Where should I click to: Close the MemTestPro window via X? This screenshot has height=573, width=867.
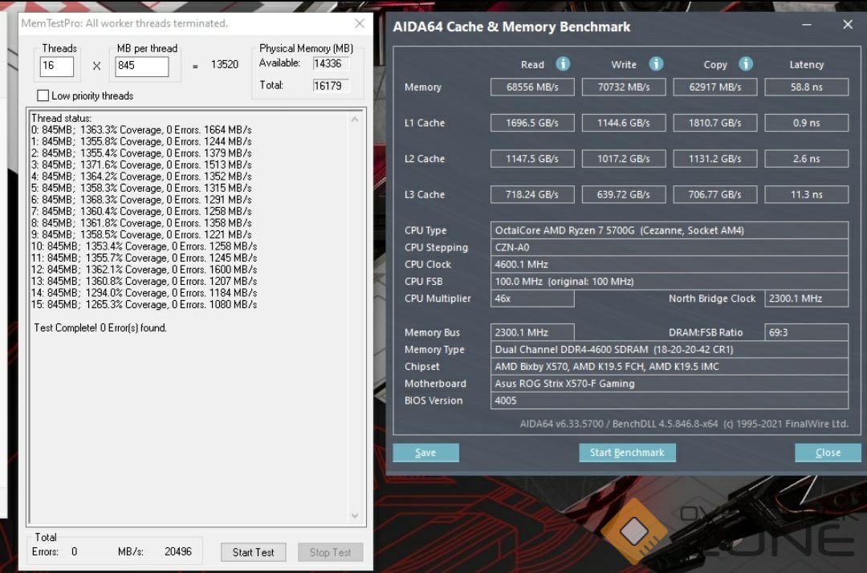pos(360,23)
